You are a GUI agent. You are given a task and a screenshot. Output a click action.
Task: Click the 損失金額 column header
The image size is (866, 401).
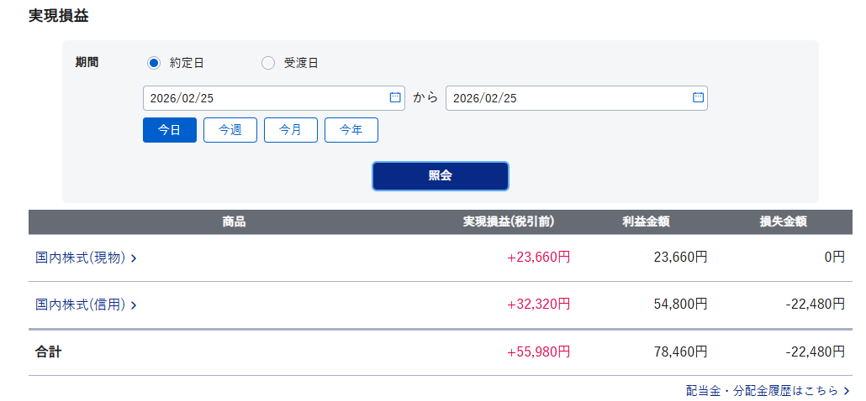point(783,222)
